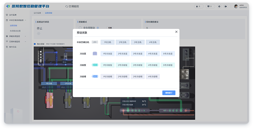Close the 预设关联 dialog with the X
Image resolution: width=253 pixels, height=129 pixels.
tap(177, 32)
